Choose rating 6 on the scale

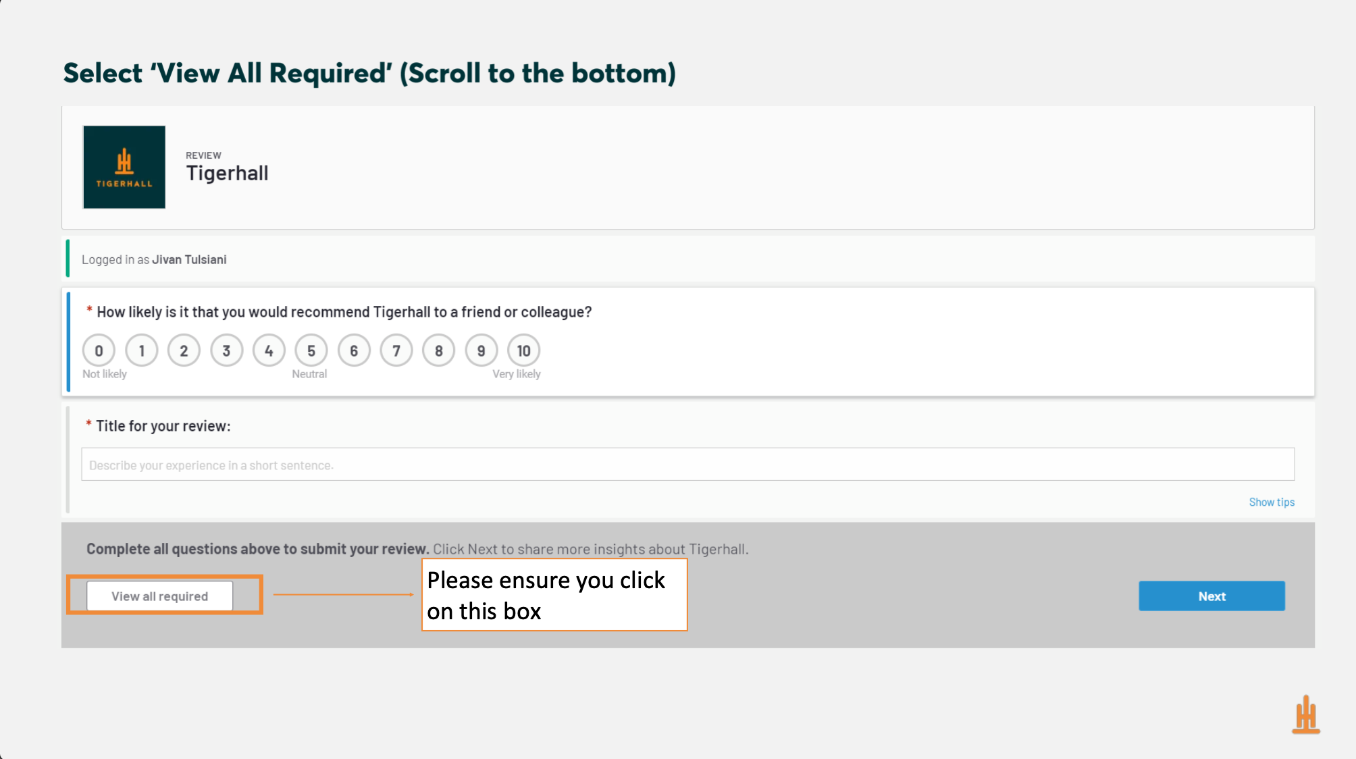point(354,350)
